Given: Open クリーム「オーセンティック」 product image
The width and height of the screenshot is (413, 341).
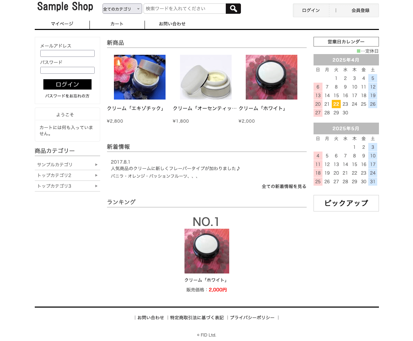Looking at the screenshot, I should coord(206,77).
